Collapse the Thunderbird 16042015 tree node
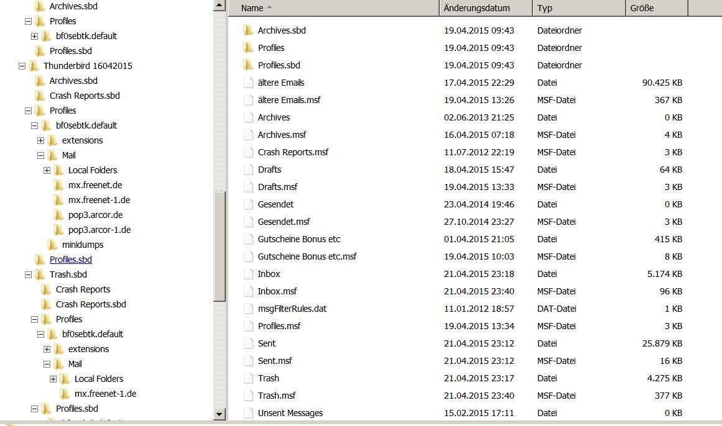722x426 pixels. coord(22,66)
